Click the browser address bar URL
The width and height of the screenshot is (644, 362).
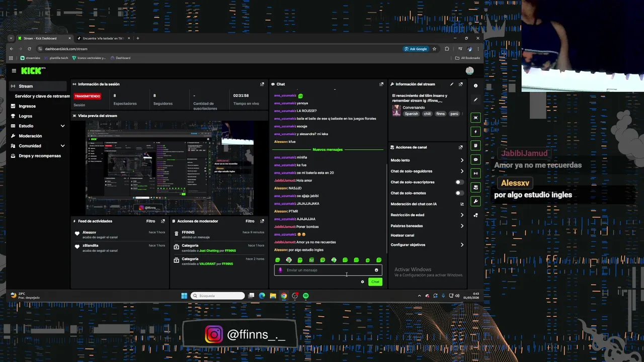point(66,49)
